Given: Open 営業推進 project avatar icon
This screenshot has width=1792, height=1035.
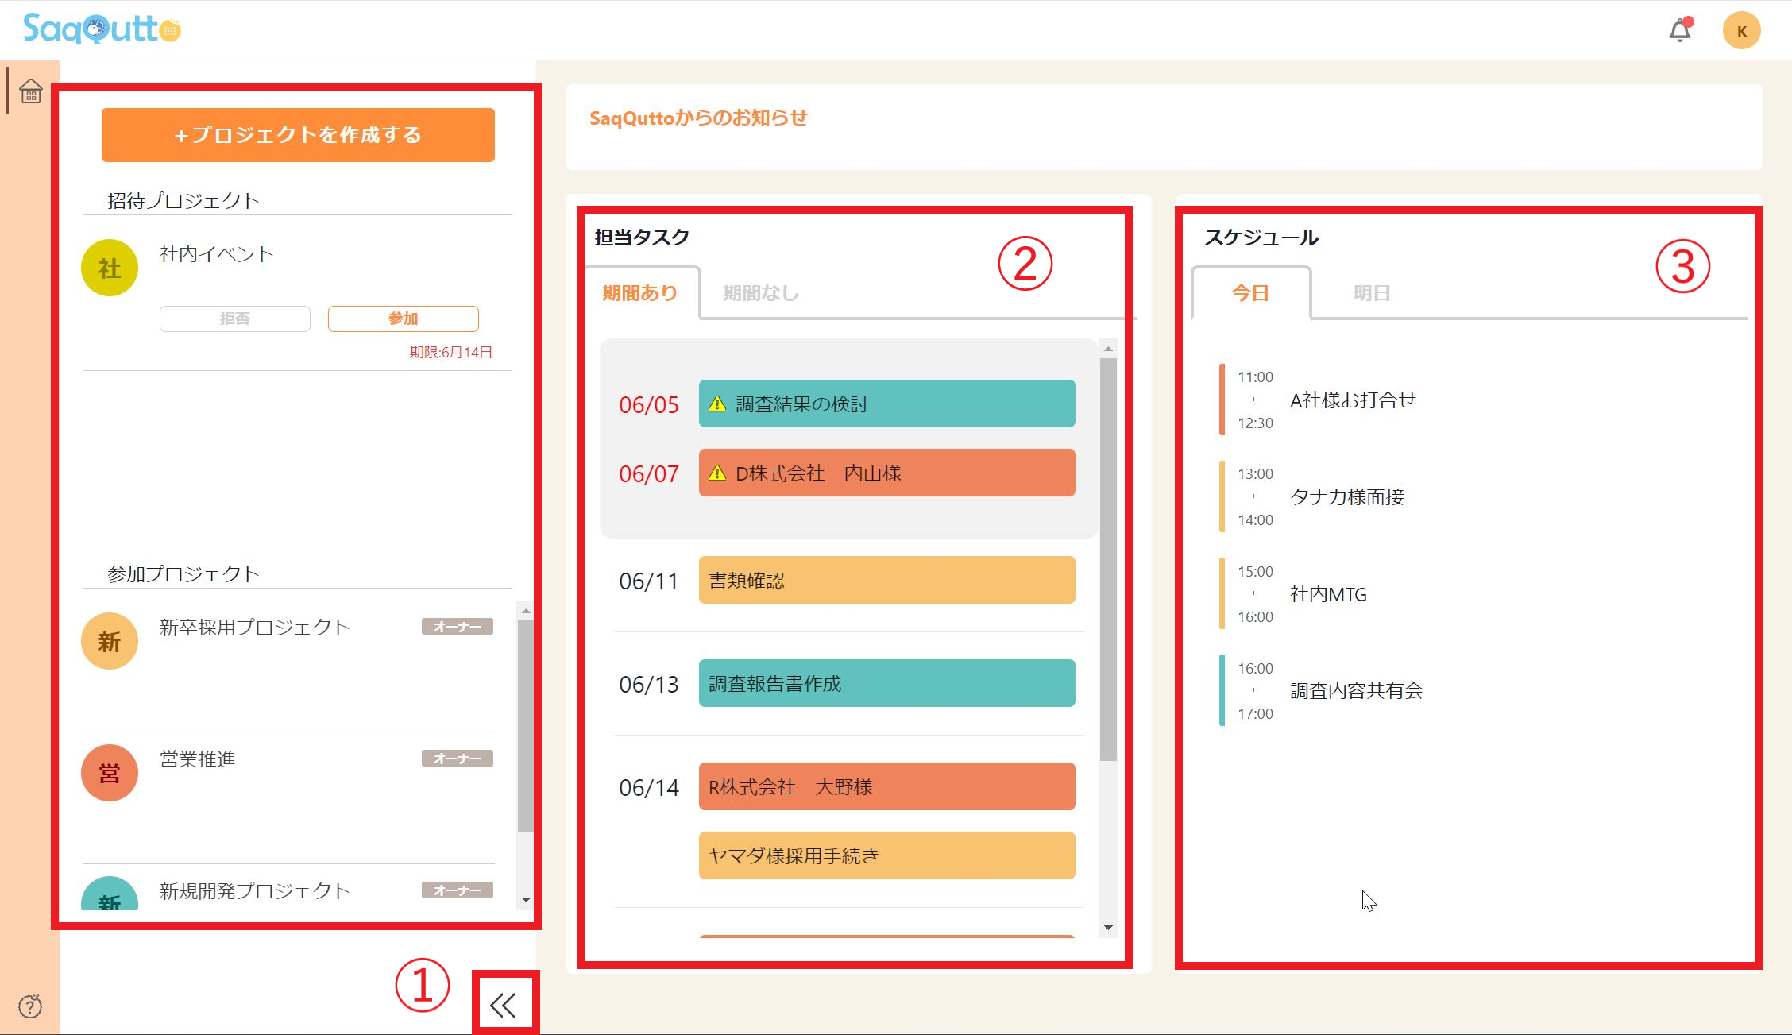Looking at the screenshot, I should 110,773.
